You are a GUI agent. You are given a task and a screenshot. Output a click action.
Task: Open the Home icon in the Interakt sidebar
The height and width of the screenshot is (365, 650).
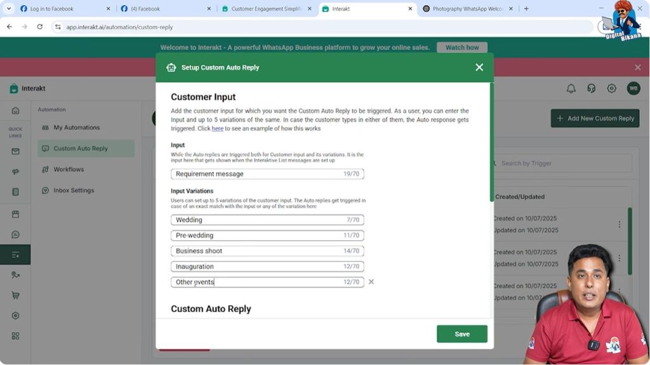pos(15,110)
